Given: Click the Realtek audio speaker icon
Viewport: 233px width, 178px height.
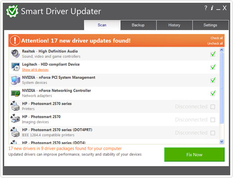Looking at the screenshot, I should coord(15,54).
